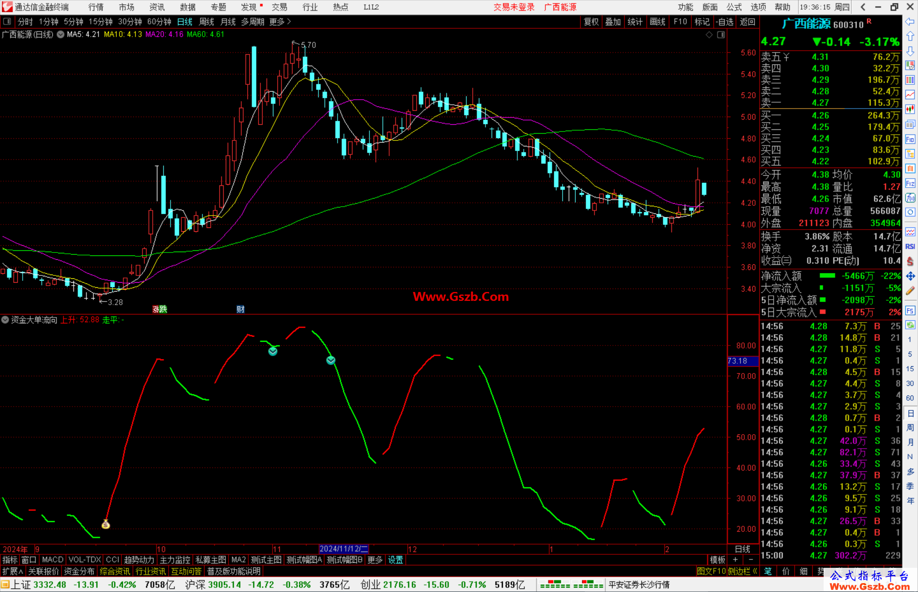918x592 pixels.
Task: Open the candlestick chart icon in sidebar
Action: click(x=910, y=109)
